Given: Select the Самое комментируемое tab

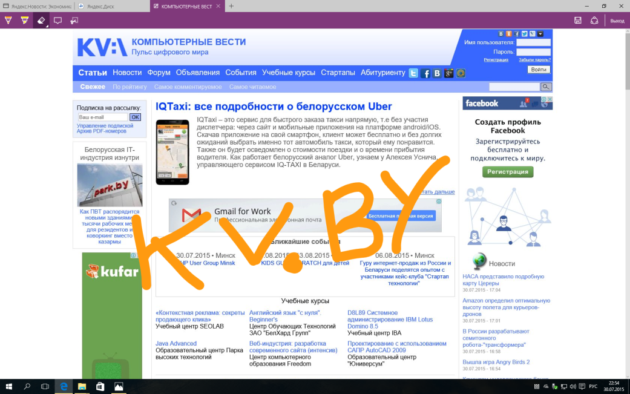Looking at the screenshot, I should point(188,87).
